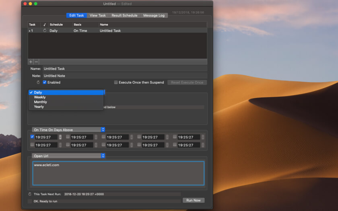Click the recurring icon in task row 1
This screenshot has width=338, height=211.
pyautogui.click(x=45, y=31)
